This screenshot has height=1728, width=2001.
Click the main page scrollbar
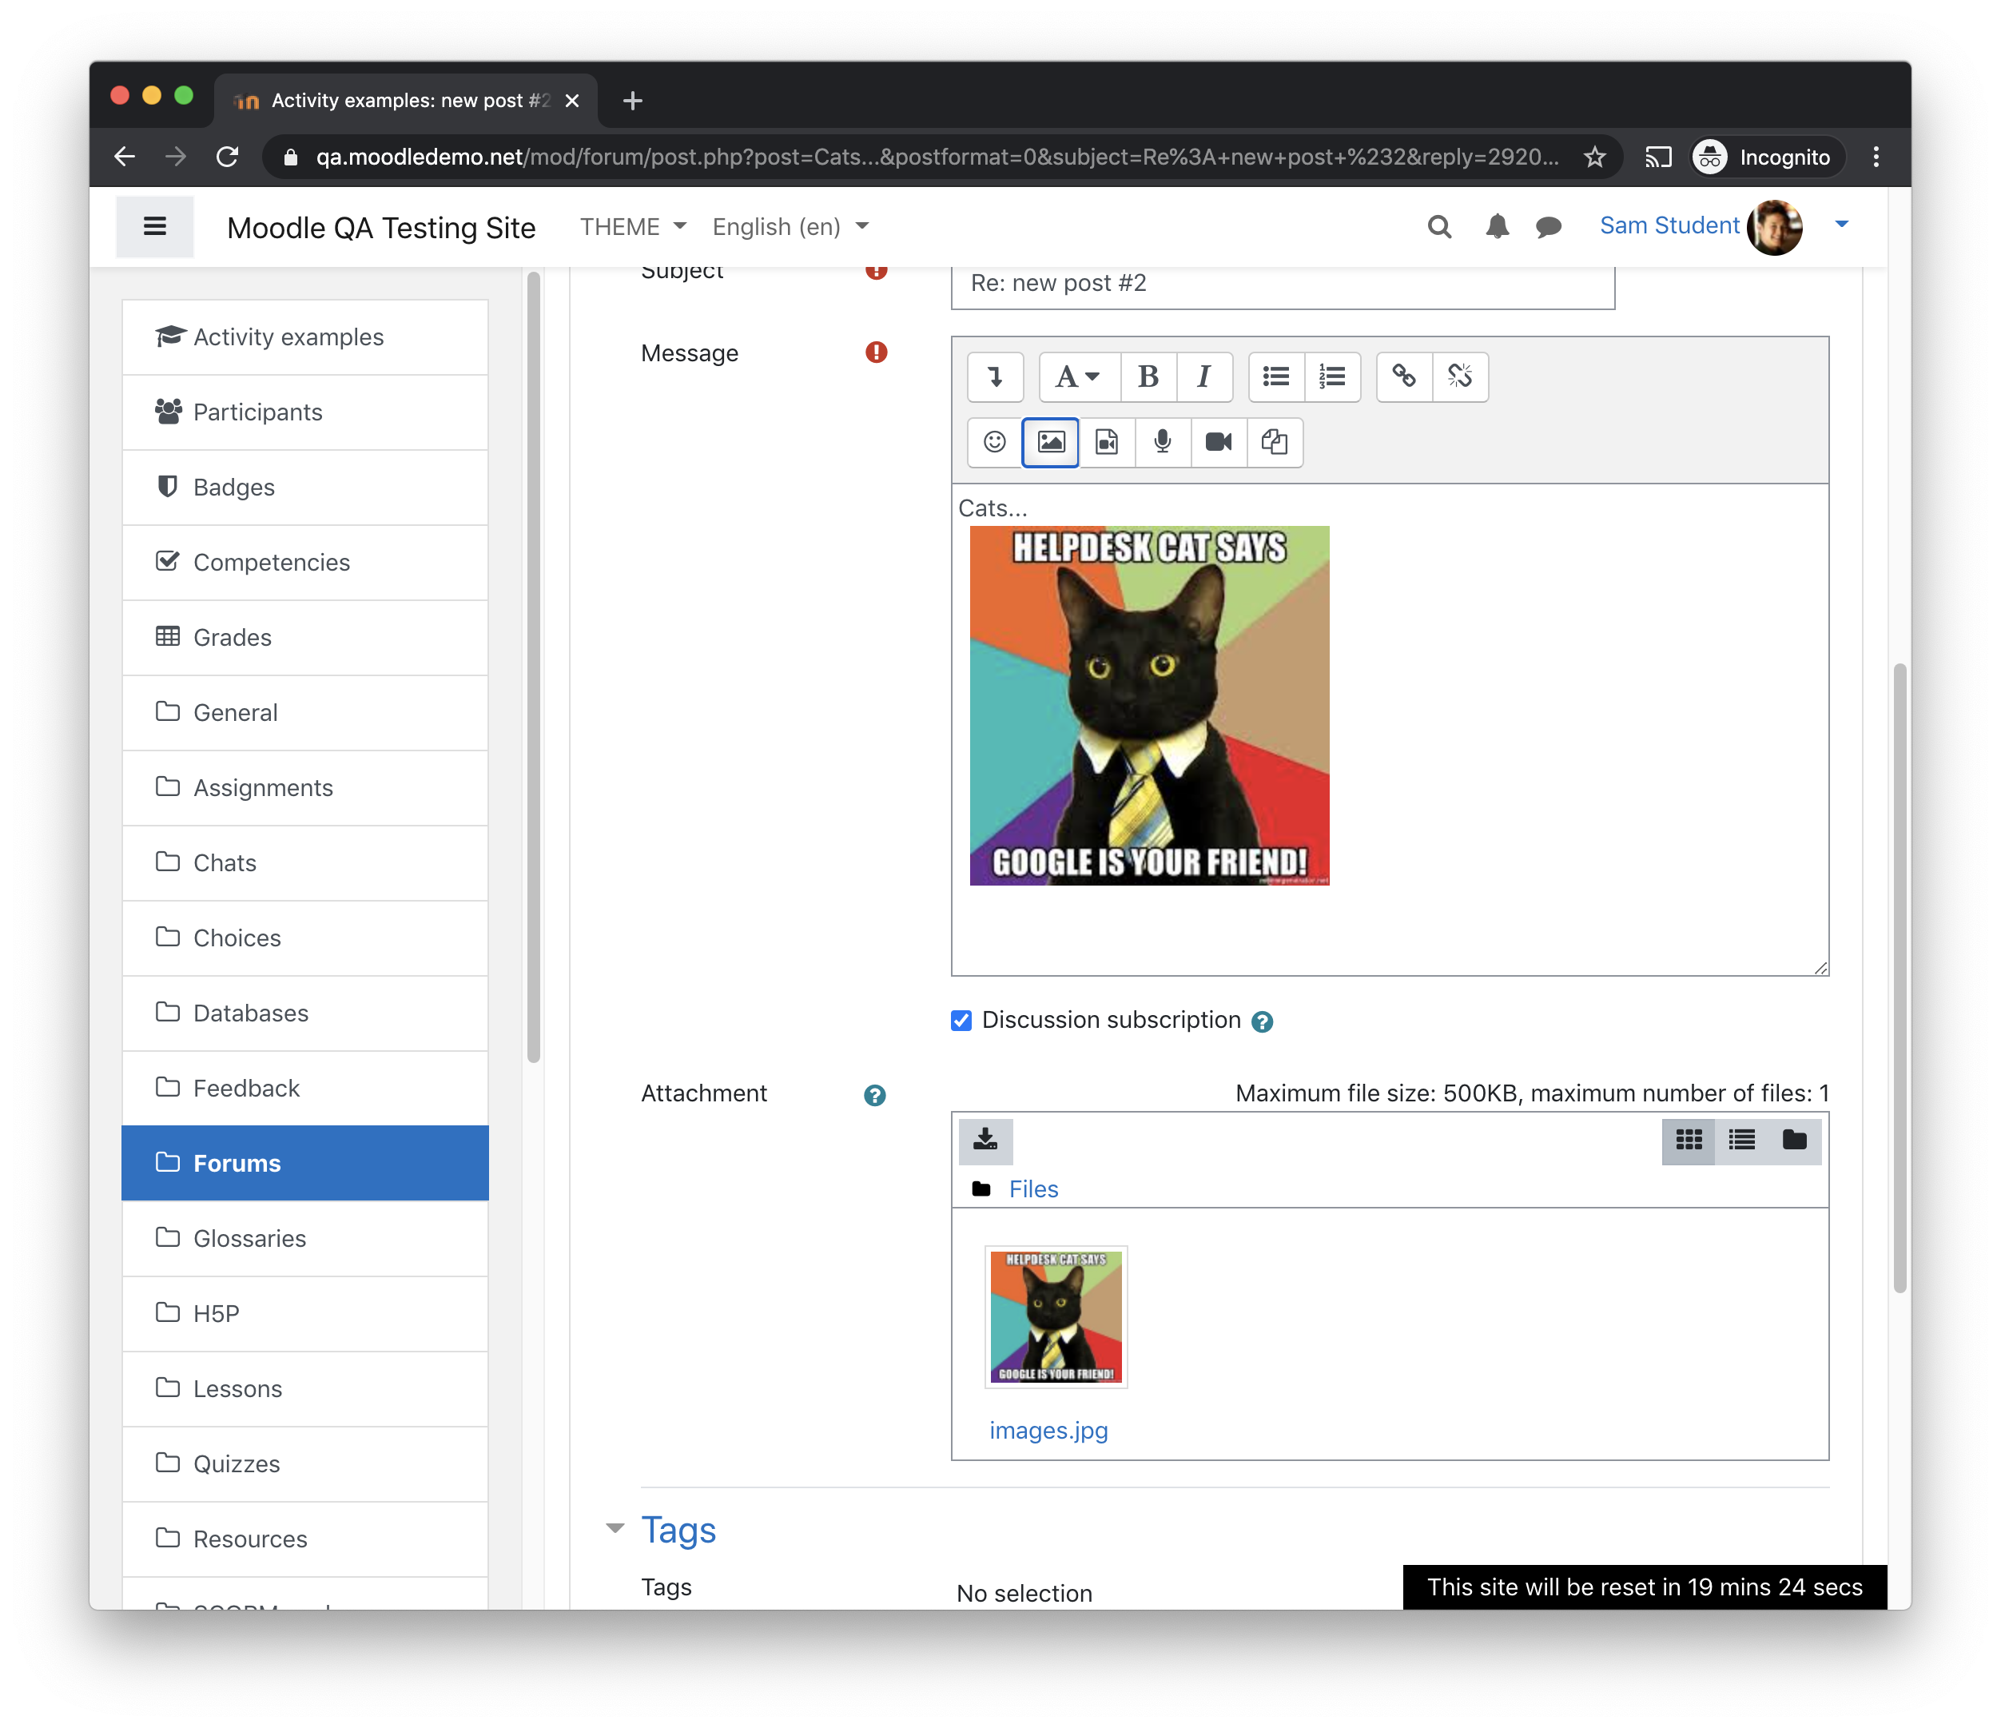(1899, 977)
